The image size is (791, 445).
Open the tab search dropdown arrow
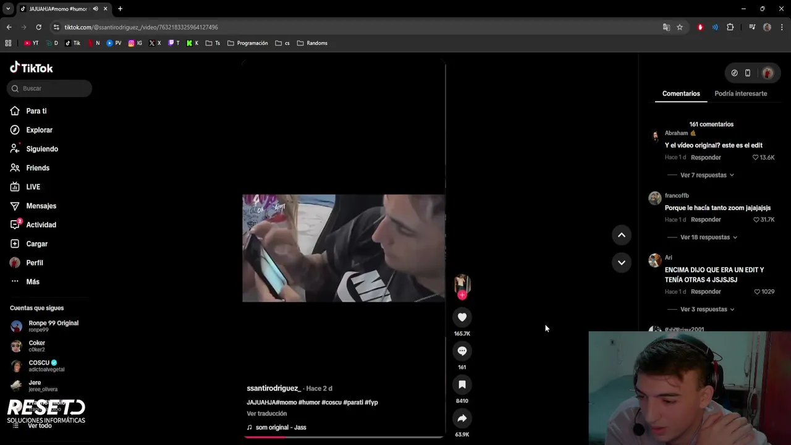pos(8,9)
